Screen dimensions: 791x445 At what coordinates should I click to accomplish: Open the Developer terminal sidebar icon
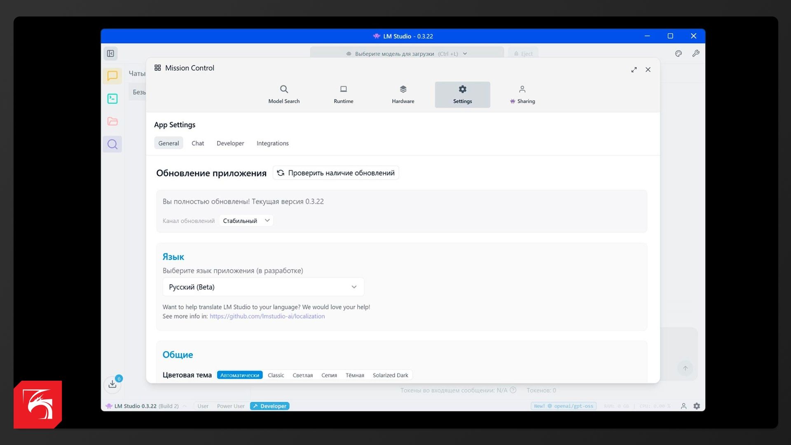[112, 98]
